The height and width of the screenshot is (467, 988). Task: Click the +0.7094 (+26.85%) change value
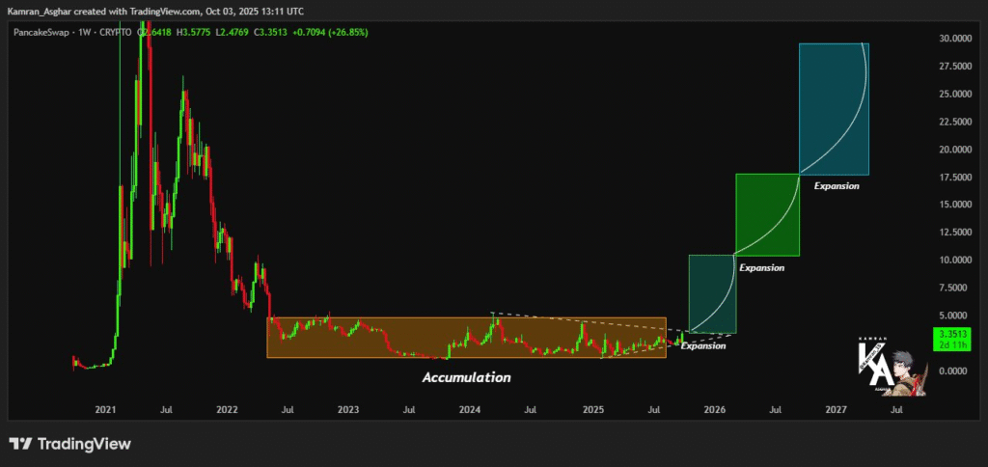coord(335,32)
